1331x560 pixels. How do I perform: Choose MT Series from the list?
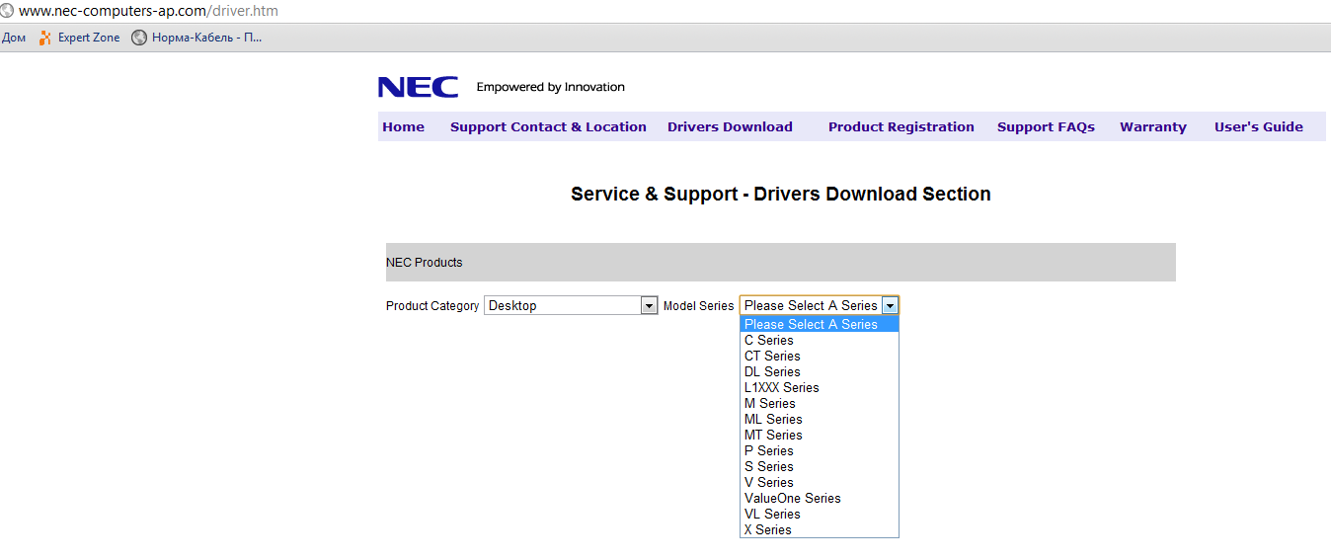[820, 435]
